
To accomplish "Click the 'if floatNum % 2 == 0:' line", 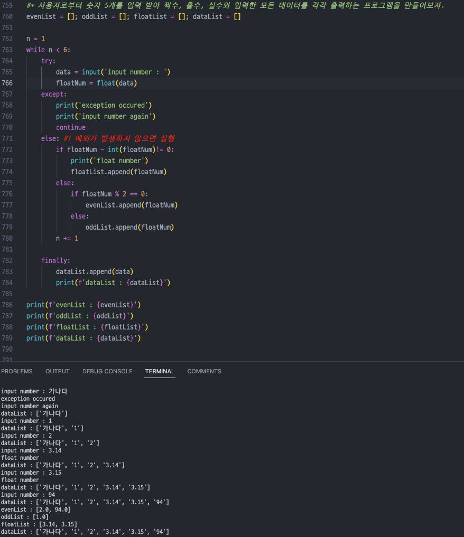I will (109, 194).
